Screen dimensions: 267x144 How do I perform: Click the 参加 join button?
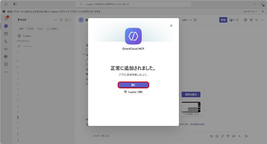pos(223,20)
